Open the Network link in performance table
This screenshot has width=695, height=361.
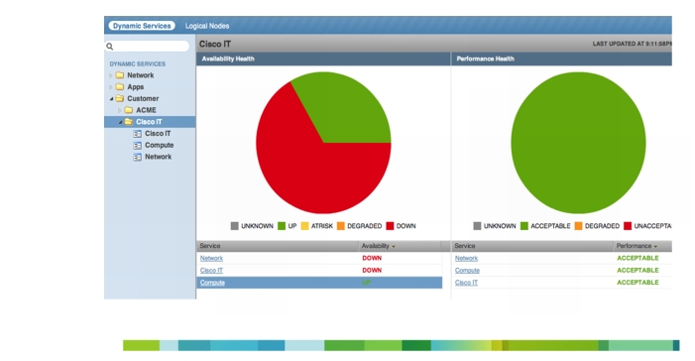[466, 258]
